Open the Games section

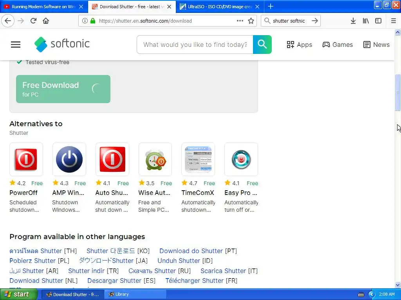(337, 45)
